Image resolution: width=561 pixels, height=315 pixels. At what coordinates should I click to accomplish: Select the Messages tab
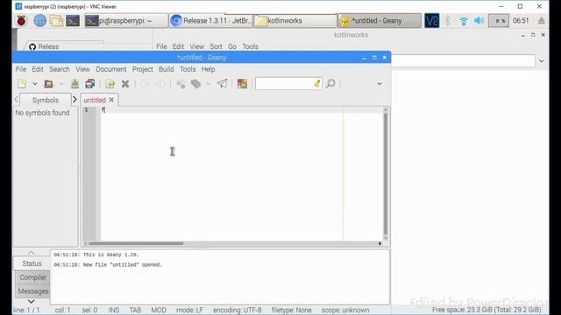pos(33,291)
